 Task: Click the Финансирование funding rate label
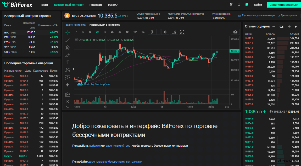tap(221, 14)
